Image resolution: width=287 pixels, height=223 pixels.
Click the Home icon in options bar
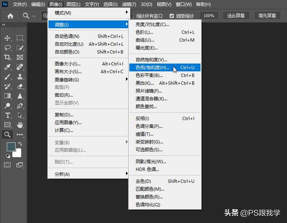pos(10,16)
